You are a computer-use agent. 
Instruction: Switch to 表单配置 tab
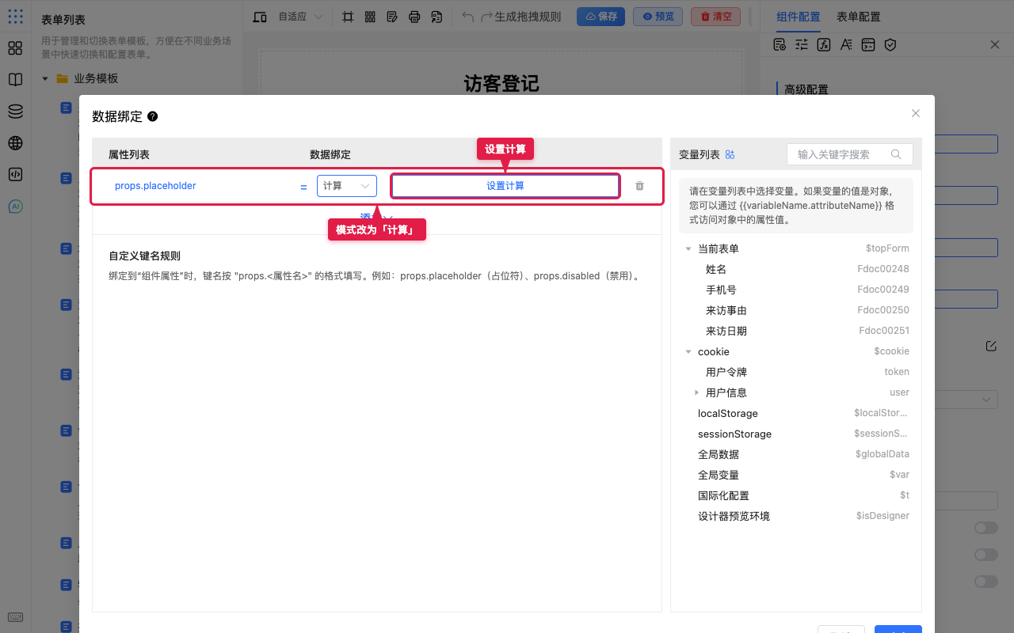[859, 17]
